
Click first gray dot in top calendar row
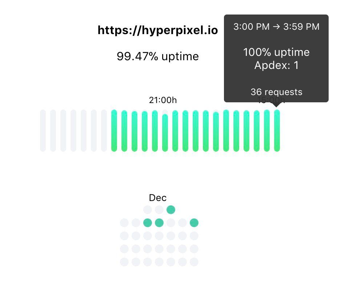[x=148, y=210]
